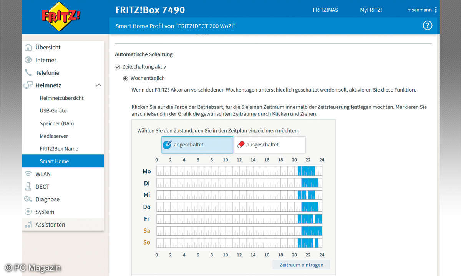The height and width of the screenshot is (276, 461).
Task: Select the Smart Home submenu item
Action: point(63,161)
